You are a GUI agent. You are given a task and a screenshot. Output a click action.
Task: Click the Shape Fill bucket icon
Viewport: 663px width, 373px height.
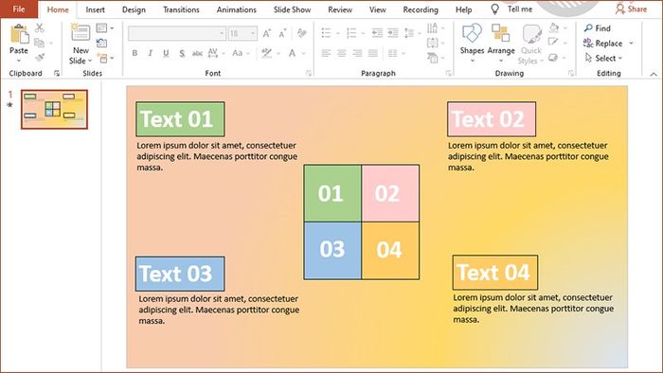pos(553,27)
